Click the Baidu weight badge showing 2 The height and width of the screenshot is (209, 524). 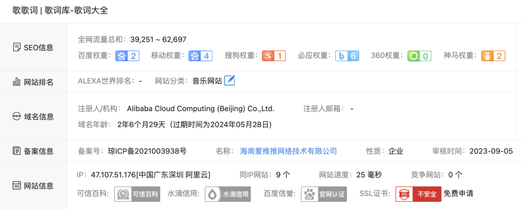(x=127, y=56)
